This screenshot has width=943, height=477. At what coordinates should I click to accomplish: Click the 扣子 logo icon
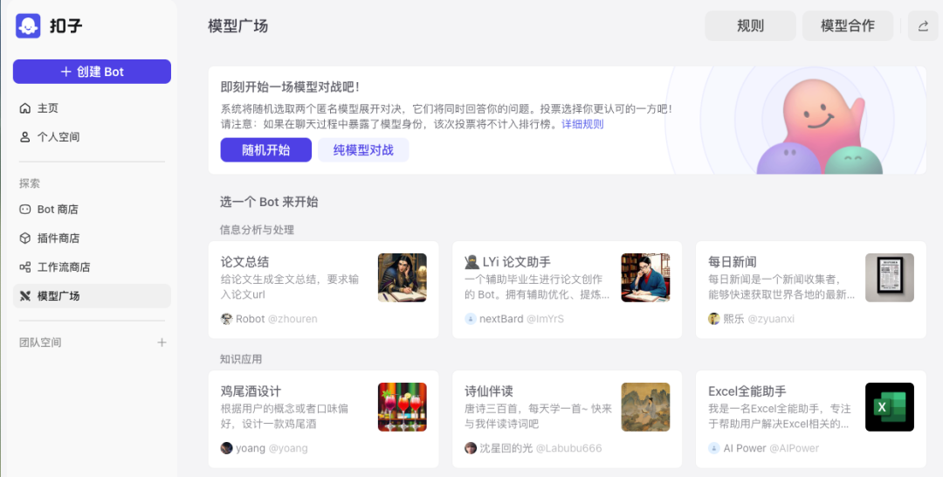pos(28,26)
